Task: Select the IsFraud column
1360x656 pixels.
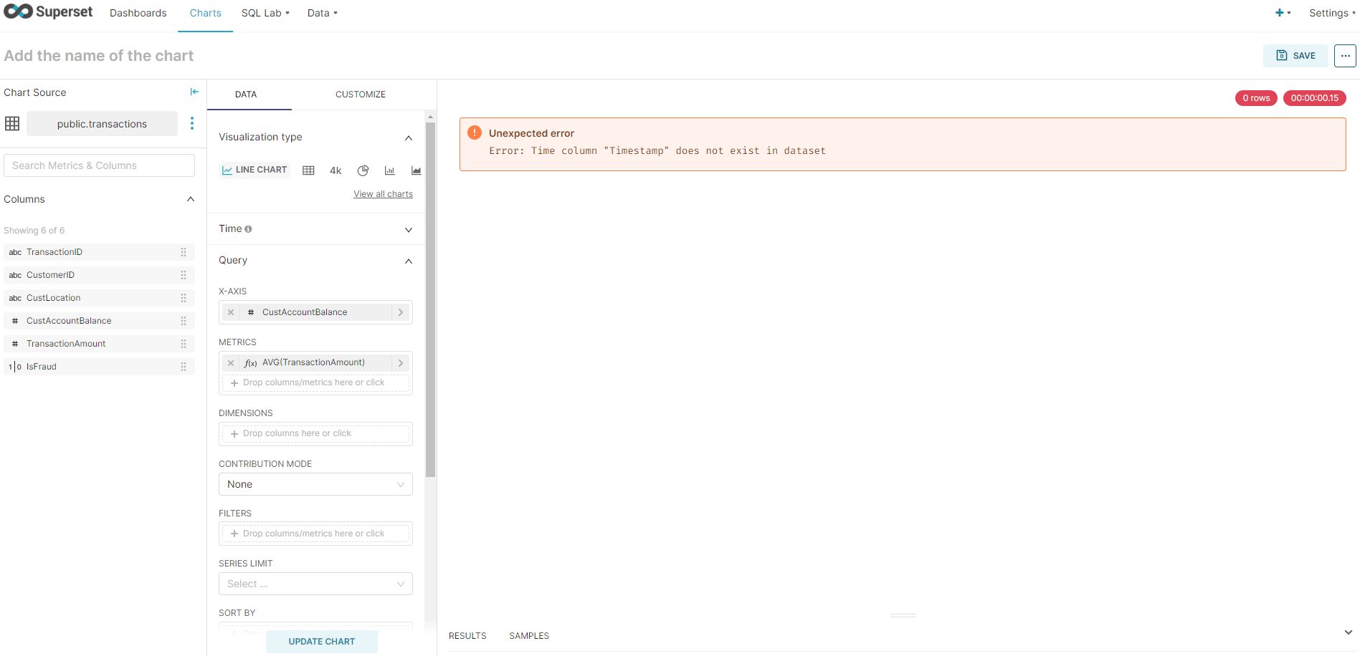Action: [99, 367]
